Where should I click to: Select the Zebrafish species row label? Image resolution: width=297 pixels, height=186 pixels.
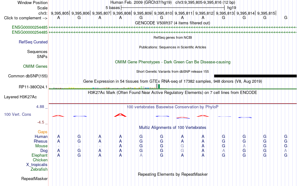[x=39, y=169]
